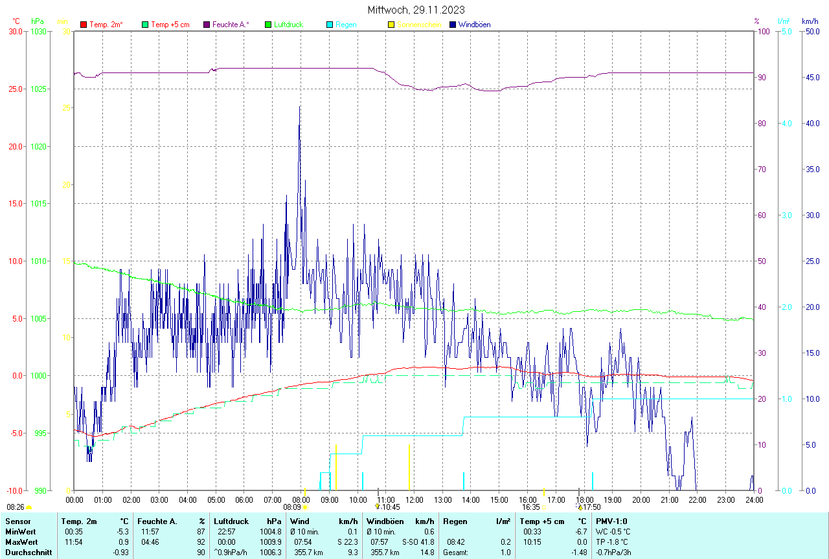Click the 'MaxWert' row label
Viewport: 829px width, 559px height.
[21, 542]
